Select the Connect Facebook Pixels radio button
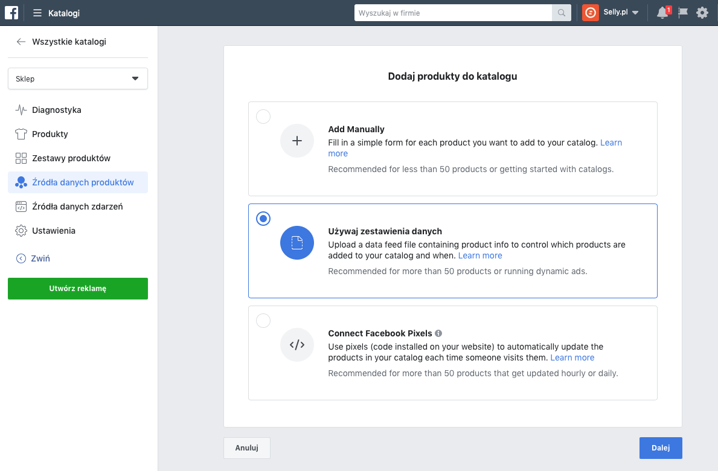Viewport: 718px width, 471px height. point(263,321)
